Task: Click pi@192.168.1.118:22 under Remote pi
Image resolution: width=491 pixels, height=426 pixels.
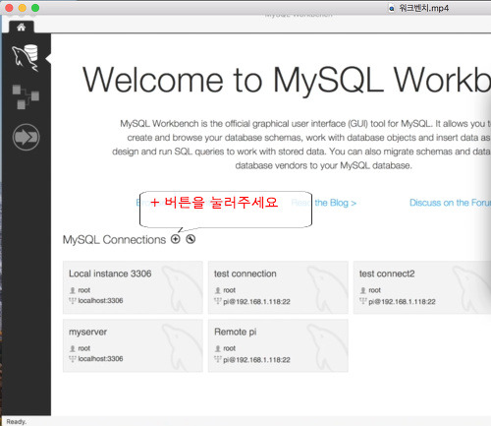Action: [x=256, y=360]
